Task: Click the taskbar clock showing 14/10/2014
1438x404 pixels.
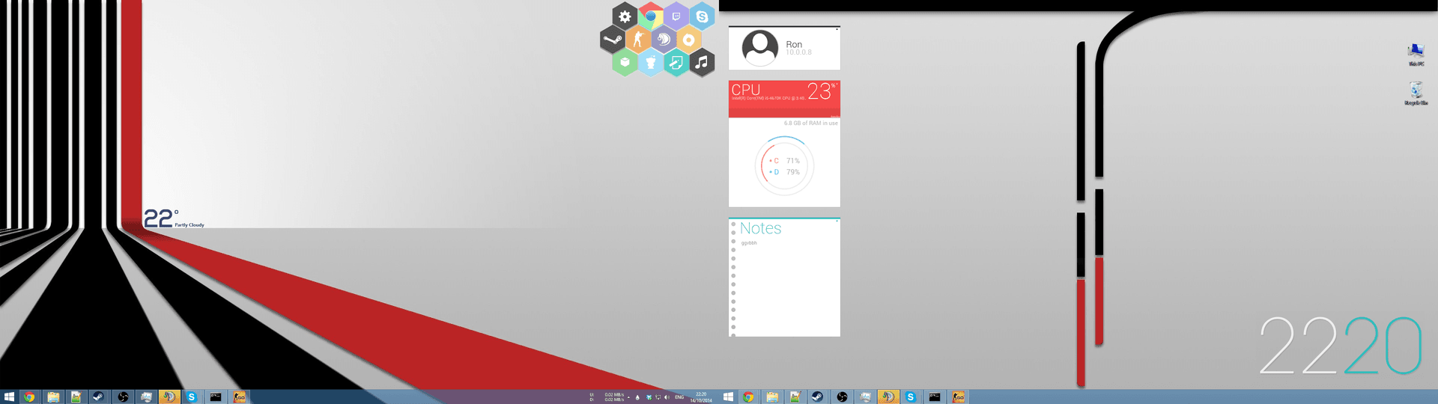Action: tap(701, 397)
